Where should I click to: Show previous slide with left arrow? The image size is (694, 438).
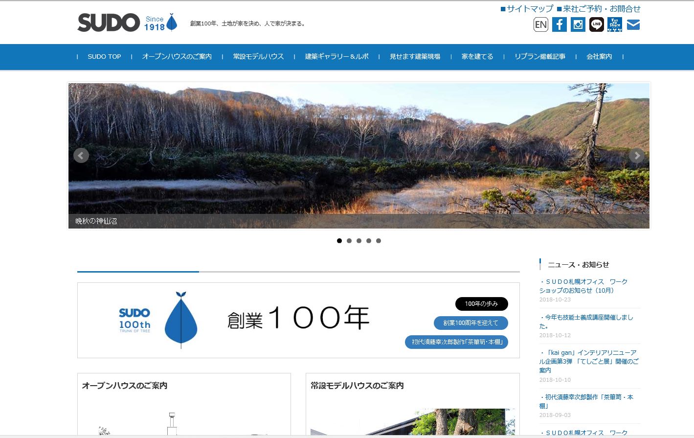coord(81,156)
